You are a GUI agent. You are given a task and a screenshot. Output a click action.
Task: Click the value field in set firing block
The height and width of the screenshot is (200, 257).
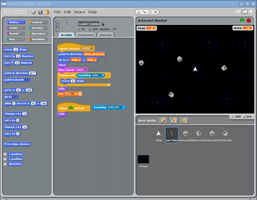pos(80,94)
